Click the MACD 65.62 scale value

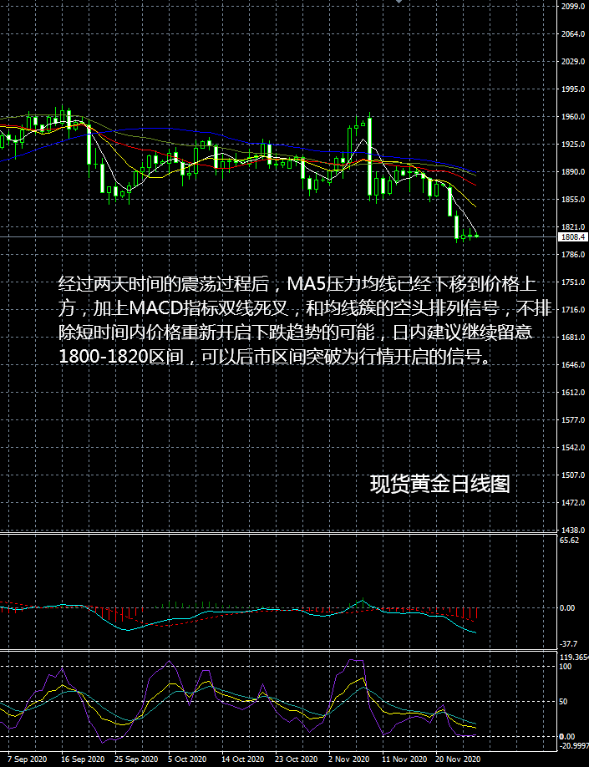[571, 541]
